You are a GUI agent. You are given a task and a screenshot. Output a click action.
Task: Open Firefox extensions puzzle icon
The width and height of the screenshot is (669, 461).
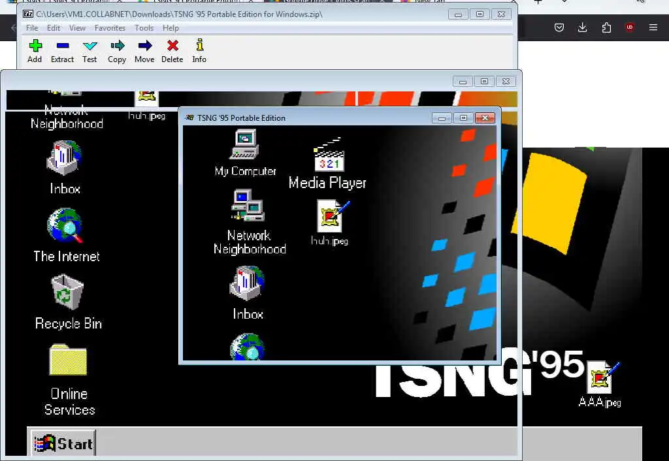point(606,27)
